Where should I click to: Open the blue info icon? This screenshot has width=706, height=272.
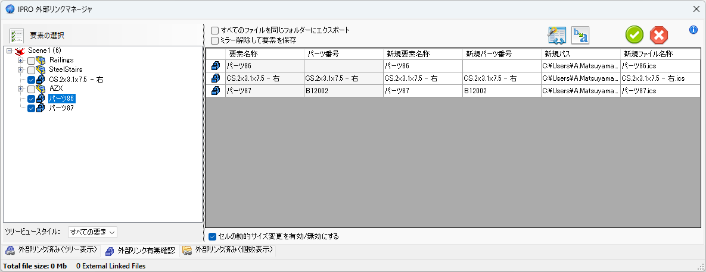(x=693, y=30)
